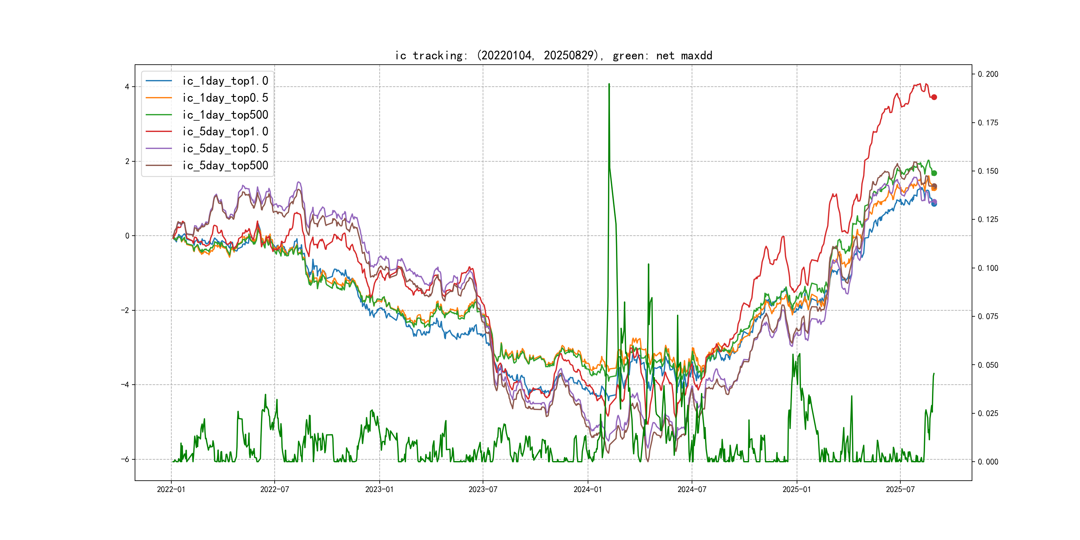Select the ic_1day_top500 legend entry
Screen dimensions: 1080x540
(x=225, y=114)
